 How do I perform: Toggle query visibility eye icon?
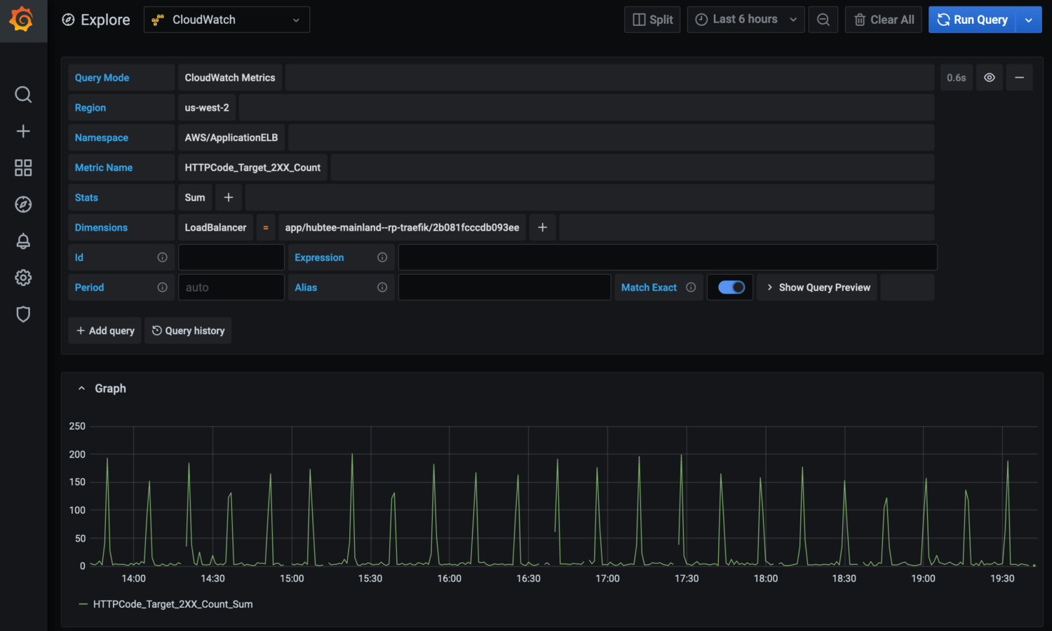[989, 78]
